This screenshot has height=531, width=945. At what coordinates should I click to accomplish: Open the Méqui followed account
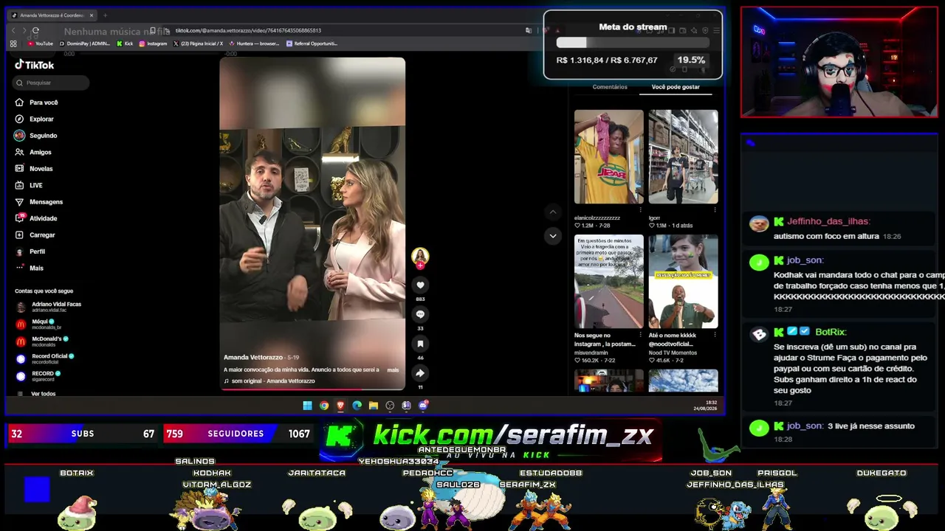pos(38,324)
